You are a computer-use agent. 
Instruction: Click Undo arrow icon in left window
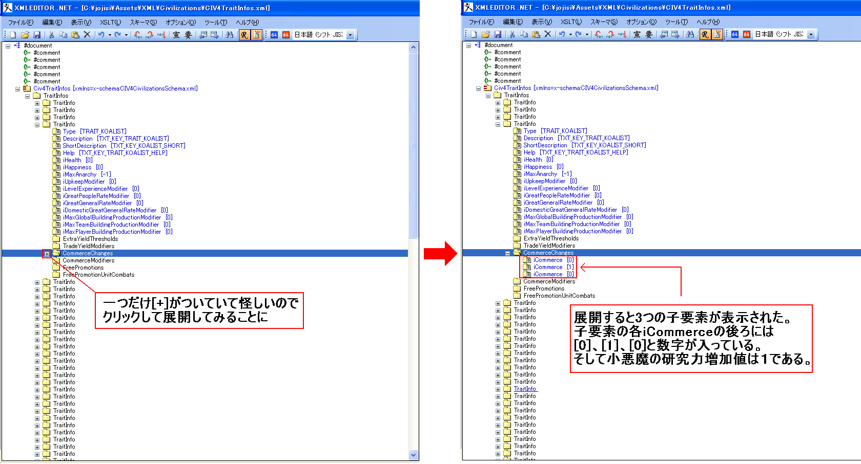[x=101, y=35]
